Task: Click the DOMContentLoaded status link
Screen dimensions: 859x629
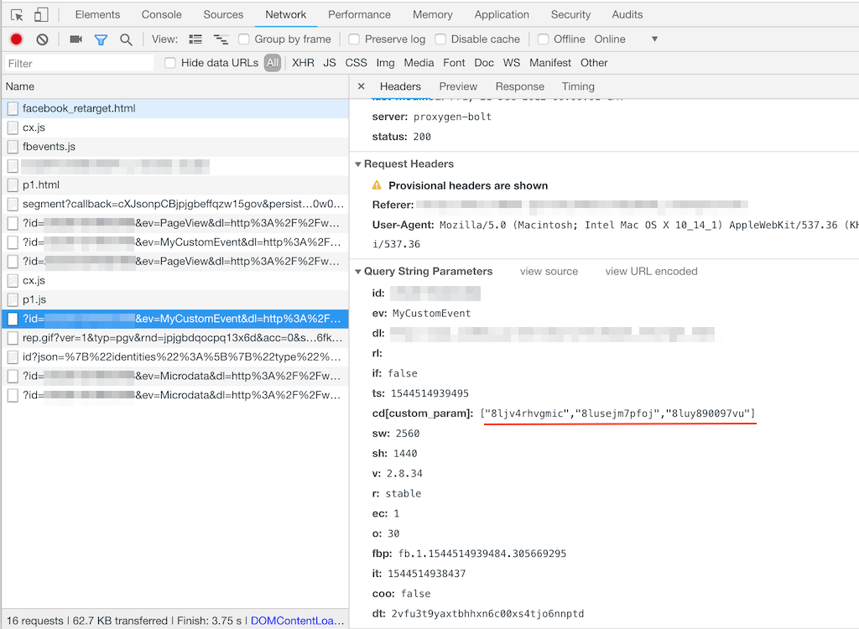Action: 298,621
